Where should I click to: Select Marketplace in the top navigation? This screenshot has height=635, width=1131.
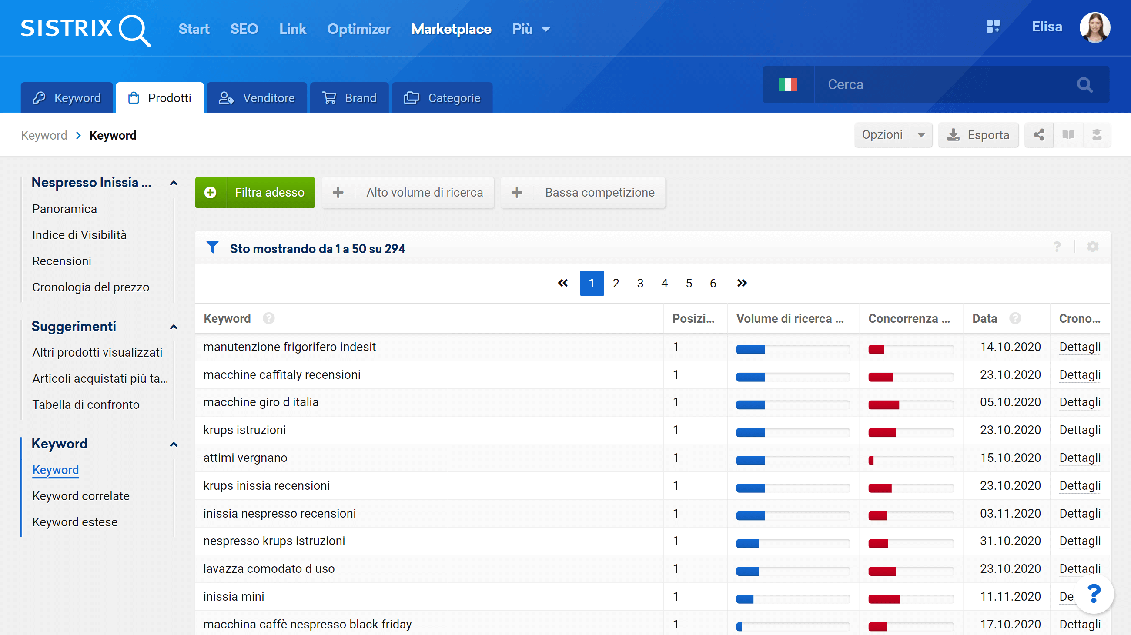(x=452, y=29)
